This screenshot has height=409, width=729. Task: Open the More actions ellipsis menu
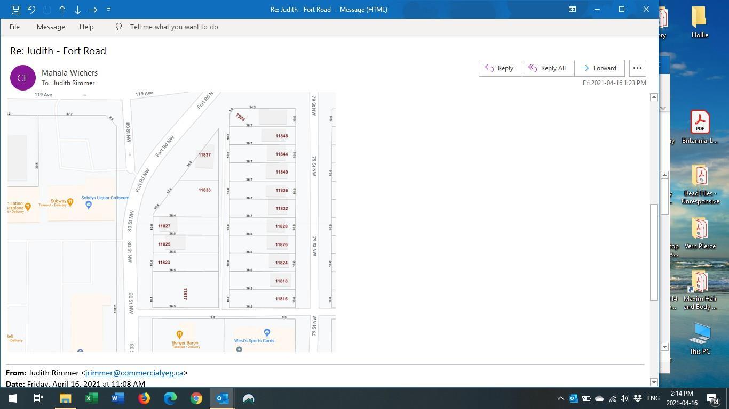pos(637,68)
